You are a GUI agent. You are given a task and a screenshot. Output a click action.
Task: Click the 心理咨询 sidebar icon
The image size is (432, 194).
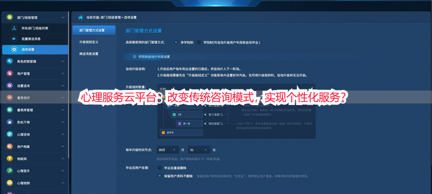coord(10,134)
